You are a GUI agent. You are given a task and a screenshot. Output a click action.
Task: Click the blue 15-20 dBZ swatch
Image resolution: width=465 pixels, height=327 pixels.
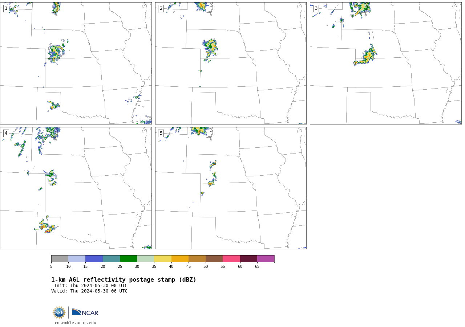pos(94,259)
